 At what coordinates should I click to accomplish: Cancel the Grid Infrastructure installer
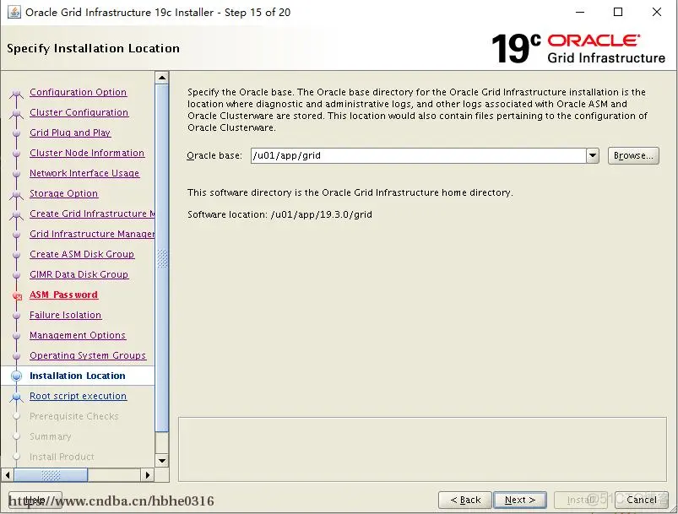point(642,500)
